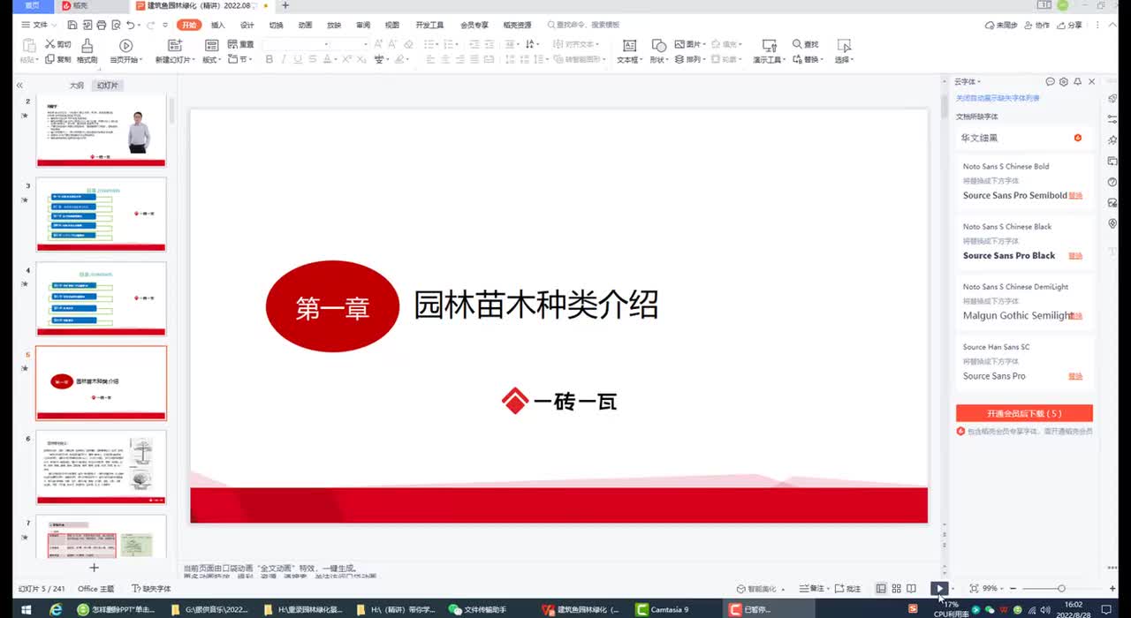Toggle underline formatting
Screen dimensions: 1131x618
tap(298, 59)
